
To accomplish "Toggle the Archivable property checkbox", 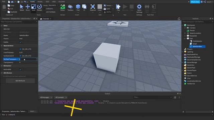I will click(x=20, y=70).
